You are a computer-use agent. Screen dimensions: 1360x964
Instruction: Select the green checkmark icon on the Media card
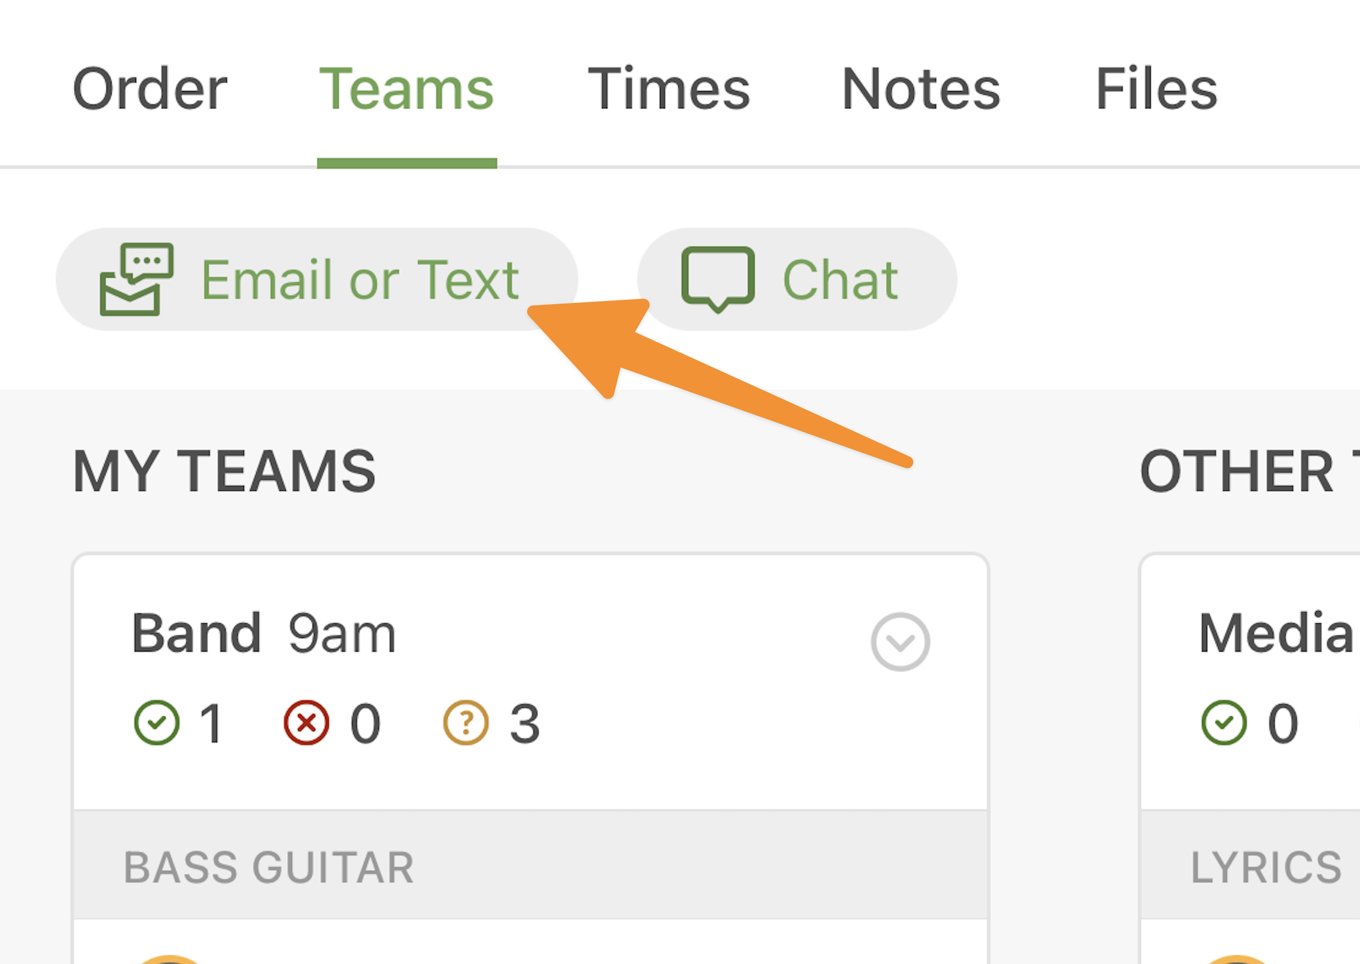tap(1225, 722)
